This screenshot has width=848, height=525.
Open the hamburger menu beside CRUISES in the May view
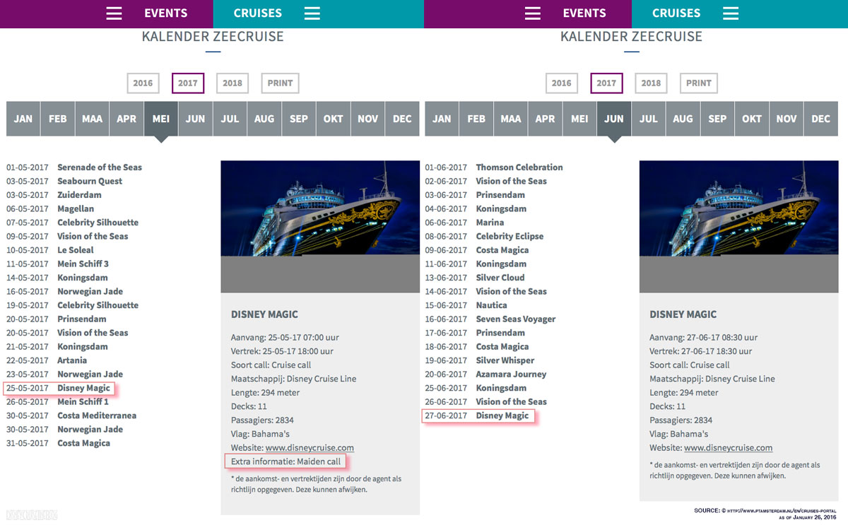(312, 13)
